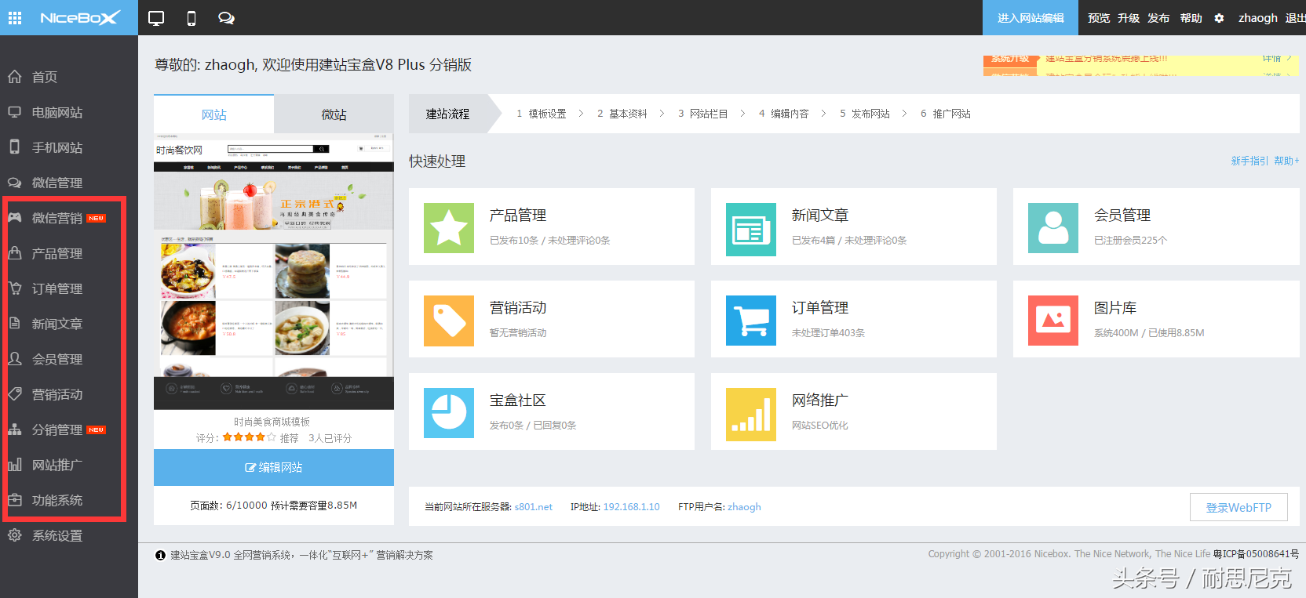Open the s801.net server link

pos(534,507)
